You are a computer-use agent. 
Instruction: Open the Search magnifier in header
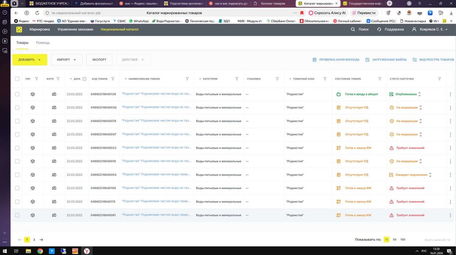coord(353,29)
